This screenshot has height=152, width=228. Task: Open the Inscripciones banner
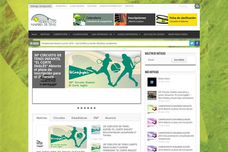click(135, 19)
